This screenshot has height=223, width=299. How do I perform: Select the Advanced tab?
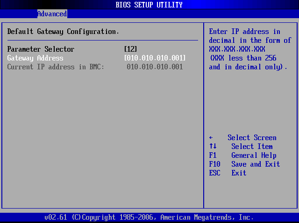[52, 14]
